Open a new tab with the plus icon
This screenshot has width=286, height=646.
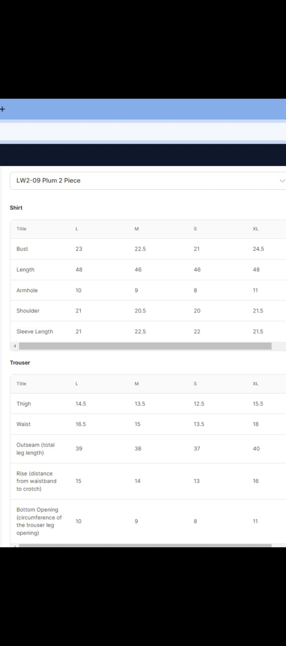[3, 109]
